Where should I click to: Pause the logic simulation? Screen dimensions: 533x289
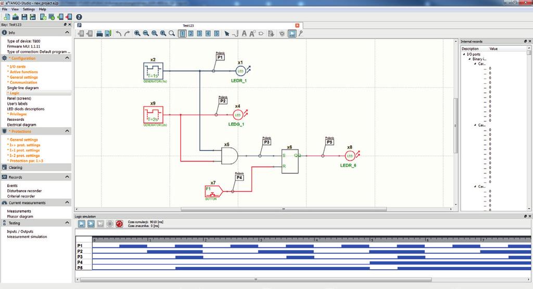110,224
